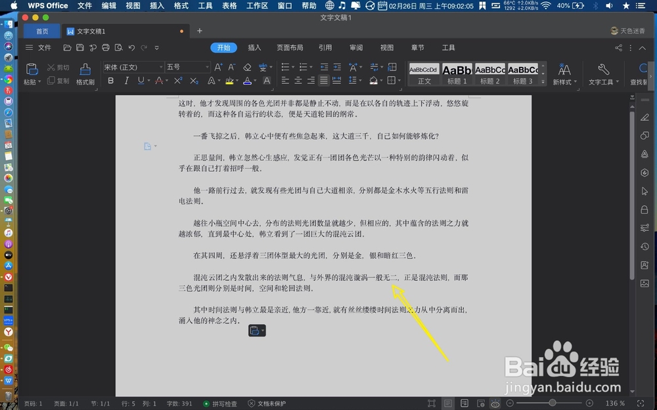Expand the styles gallery more arrow
The height and width of the screenshot is (410, 657).
tap(543, 81)
